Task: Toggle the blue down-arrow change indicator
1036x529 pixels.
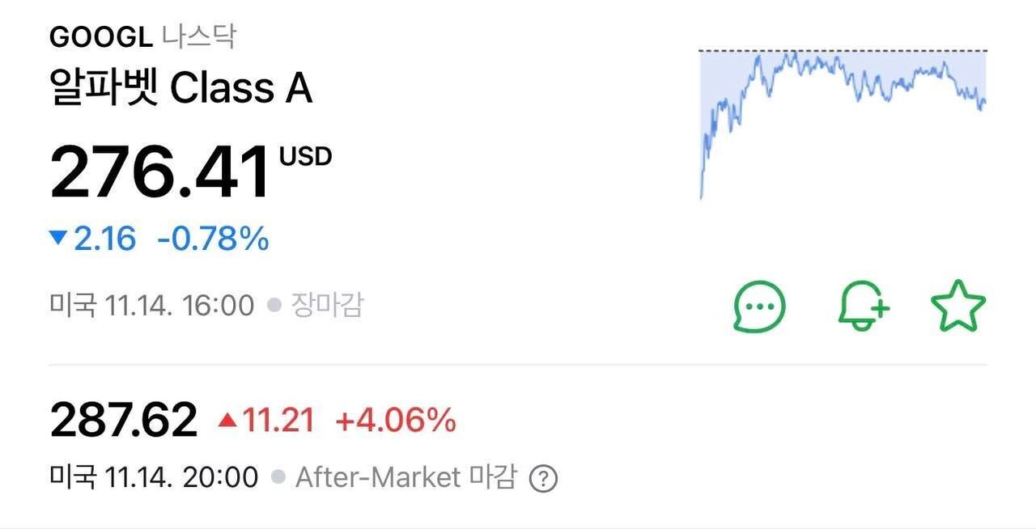Action: click(62, 238)
